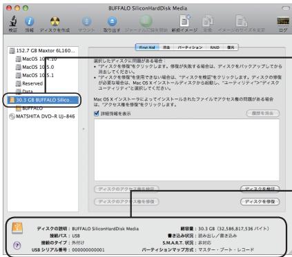The height and width of the screenshot is (257, 292).
Task: Click the partition map value マスター・ブート・レコード
Action: click(x=226, y=249)
